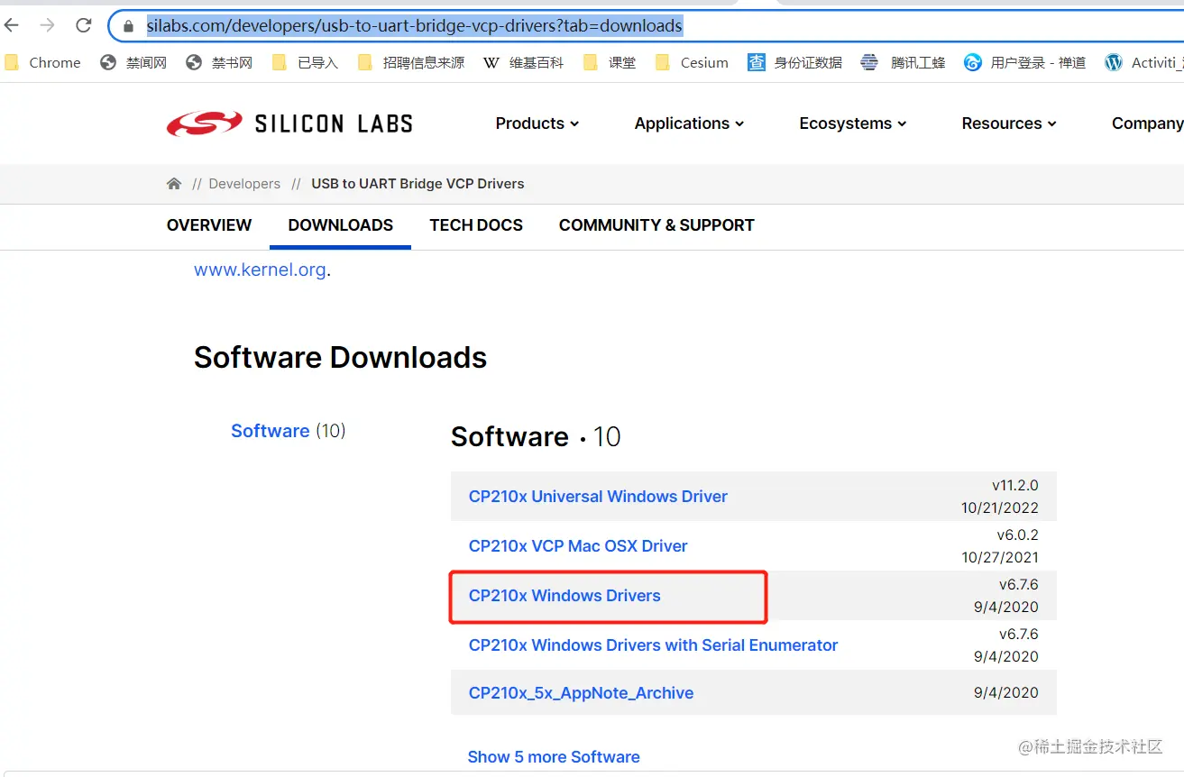Expand the Resources menu
This screenshot has width=1184, height=777.
click(x=1009, y=123)
